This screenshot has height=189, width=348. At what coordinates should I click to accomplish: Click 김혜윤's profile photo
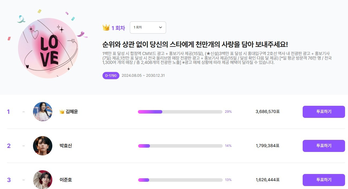(x=42, y=112)
